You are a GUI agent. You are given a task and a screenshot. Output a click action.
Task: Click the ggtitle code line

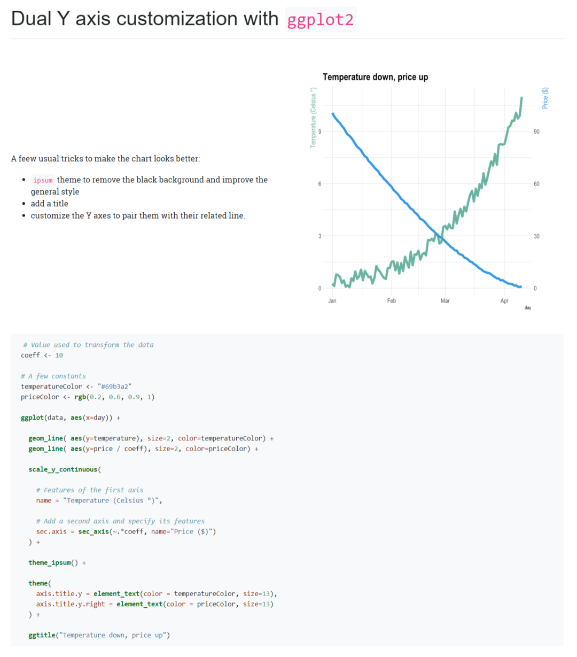tap(99, 635)
